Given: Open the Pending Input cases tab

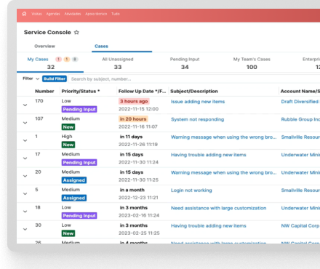Looking at the screenshot, I should click(x=185, y=63).
